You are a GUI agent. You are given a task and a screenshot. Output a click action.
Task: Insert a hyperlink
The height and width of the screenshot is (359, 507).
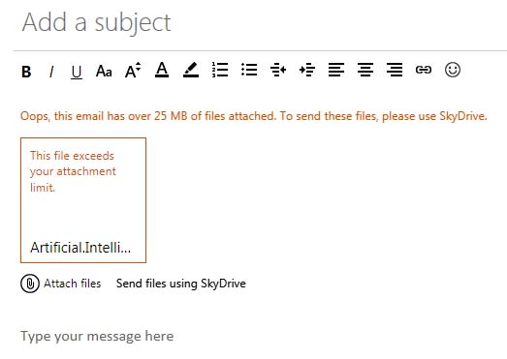(424, 70)
